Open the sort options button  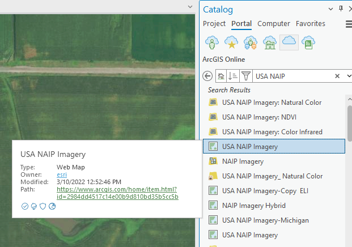[233, 76]
